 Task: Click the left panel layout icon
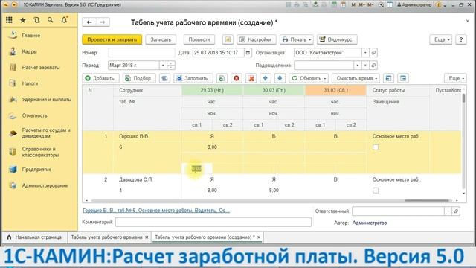388,78
